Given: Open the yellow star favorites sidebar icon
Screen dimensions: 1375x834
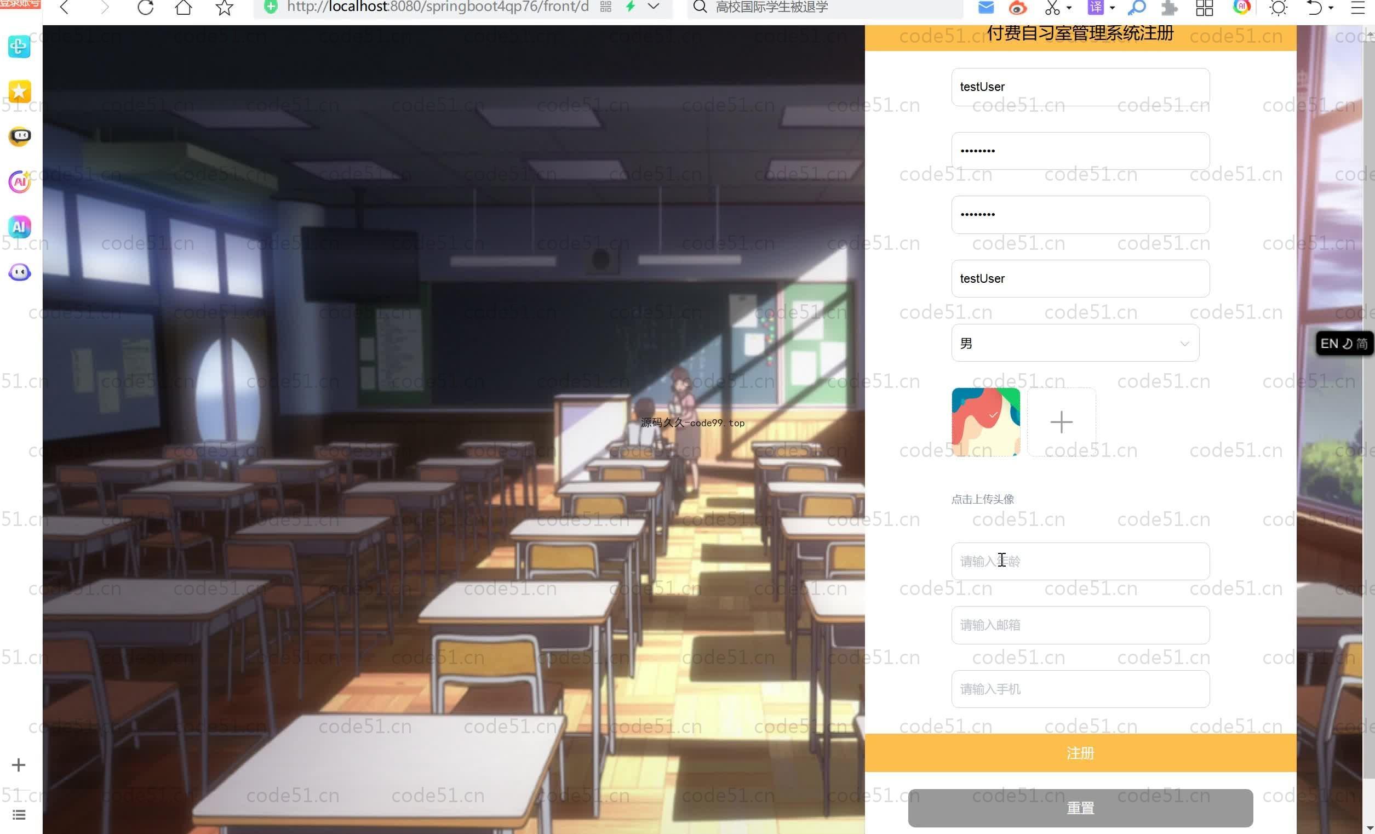Looking at the screenshot, I should click(20, 91).
